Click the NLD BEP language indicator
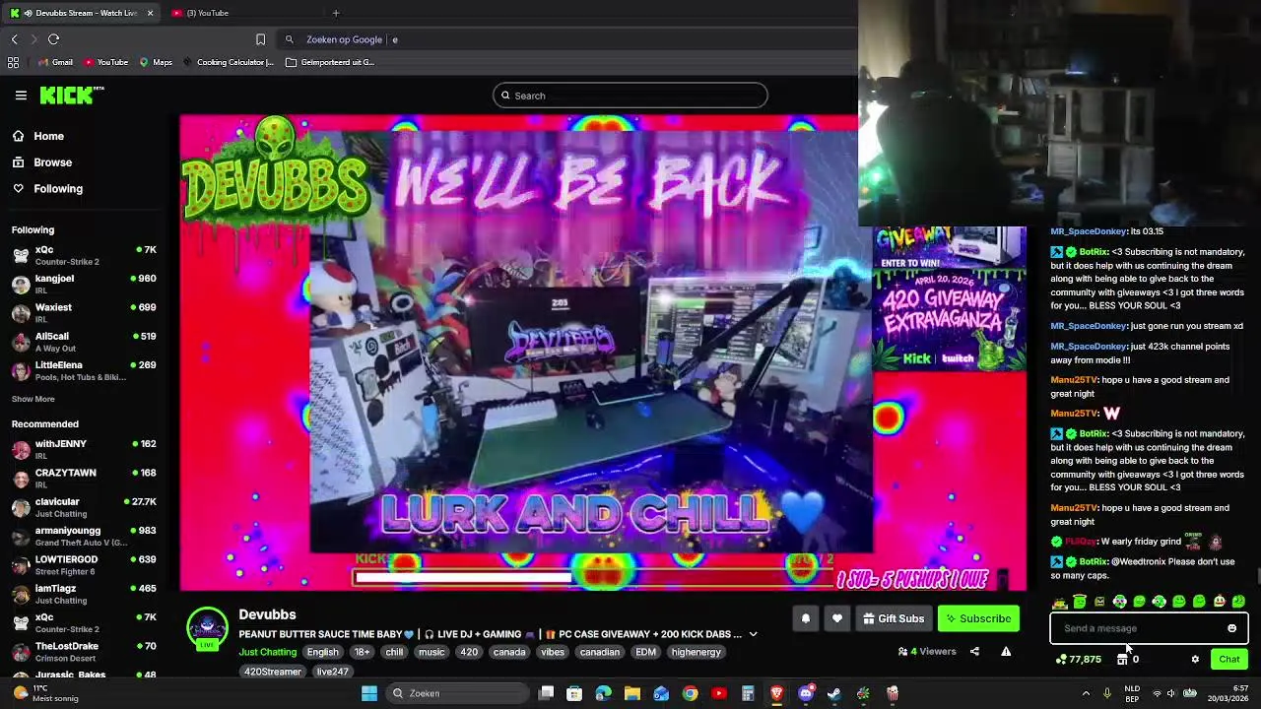Screen dimensions: 1261x709 [x=1133, y=693]
